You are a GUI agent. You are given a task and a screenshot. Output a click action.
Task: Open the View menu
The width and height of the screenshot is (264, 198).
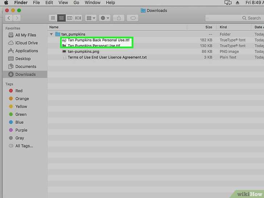(63, 3)
